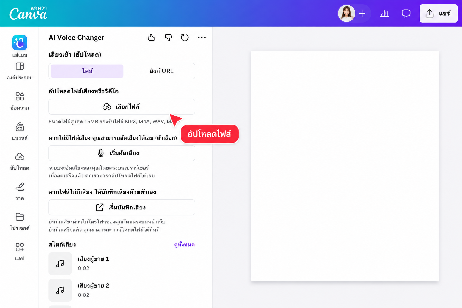The height and width of the screenshot is (308, 462).
Task: Select the เสียงผู้ชาย 2 music thumbnail
Action: pyautogui.click(x=60, y=290)
